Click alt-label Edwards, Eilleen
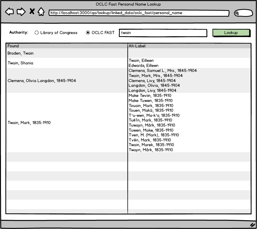The width and height of the screenshot is (257, 229). [x=144, y=65]
